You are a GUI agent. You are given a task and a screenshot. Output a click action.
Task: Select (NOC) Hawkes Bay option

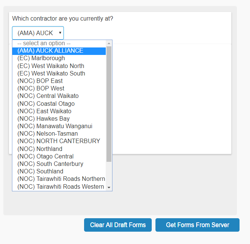[43, 118]
